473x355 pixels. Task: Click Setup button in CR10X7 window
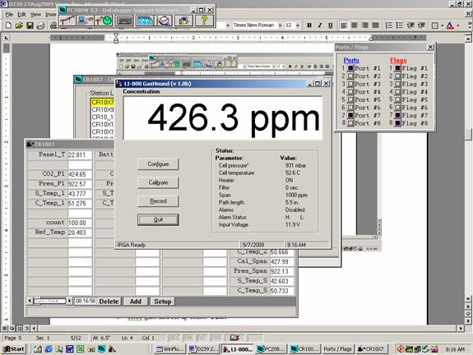[163, 302]
